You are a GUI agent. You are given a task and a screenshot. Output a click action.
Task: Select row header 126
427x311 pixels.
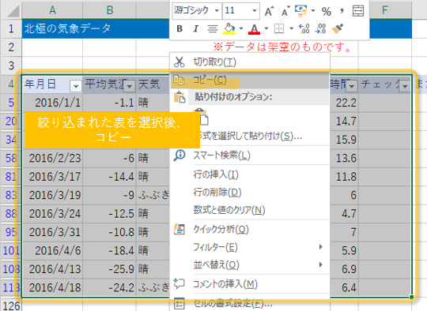[x=11, y=305]
